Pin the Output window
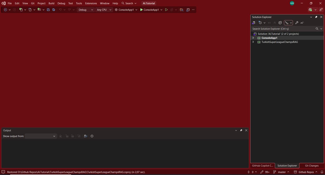 click(241, 130)
